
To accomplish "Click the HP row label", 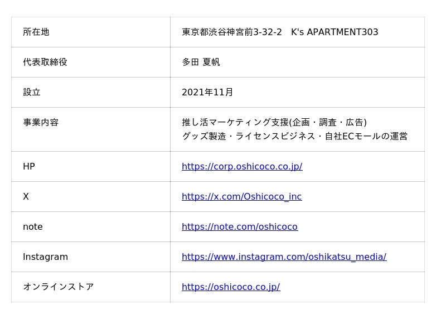I will tap(29, 167).
